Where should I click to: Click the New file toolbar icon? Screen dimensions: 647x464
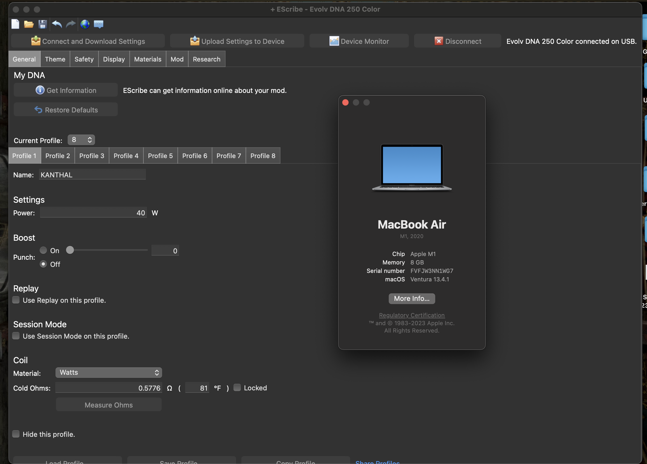point(15,24)
